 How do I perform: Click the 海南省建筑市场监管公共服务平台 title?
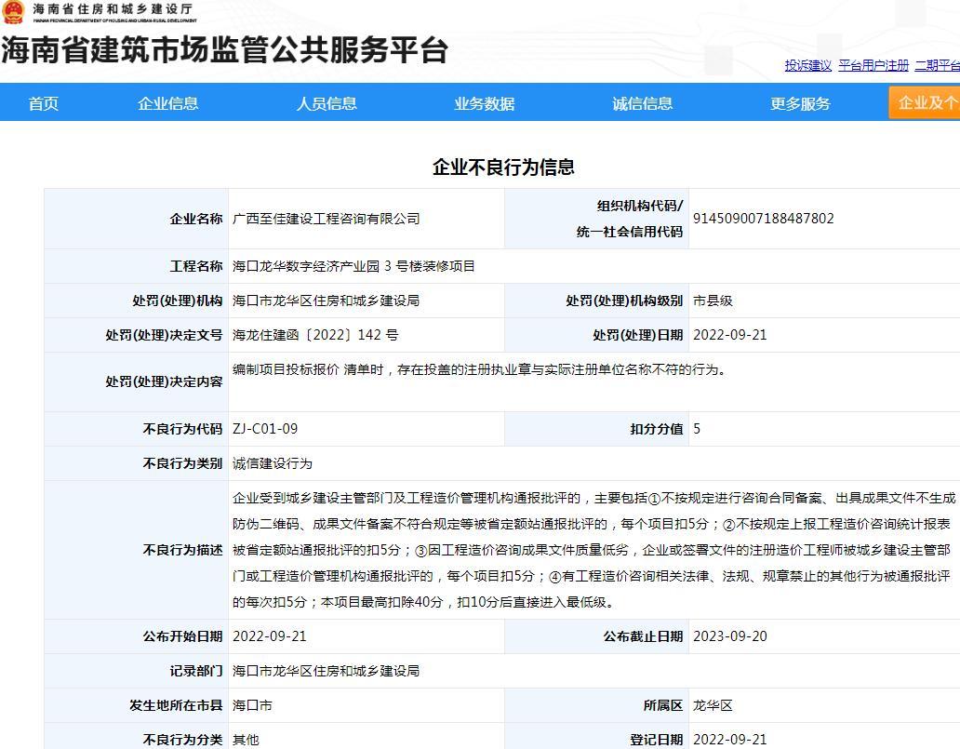[x=225, y=50]
